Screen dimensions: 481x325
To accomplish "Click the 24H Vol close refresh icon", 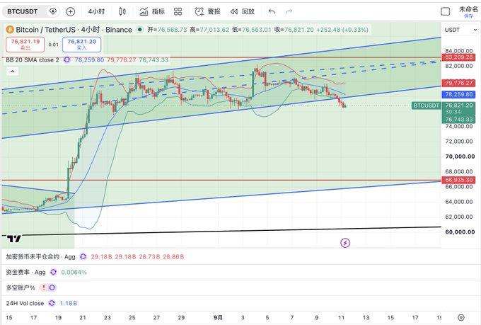I will (x=52, y=303).
